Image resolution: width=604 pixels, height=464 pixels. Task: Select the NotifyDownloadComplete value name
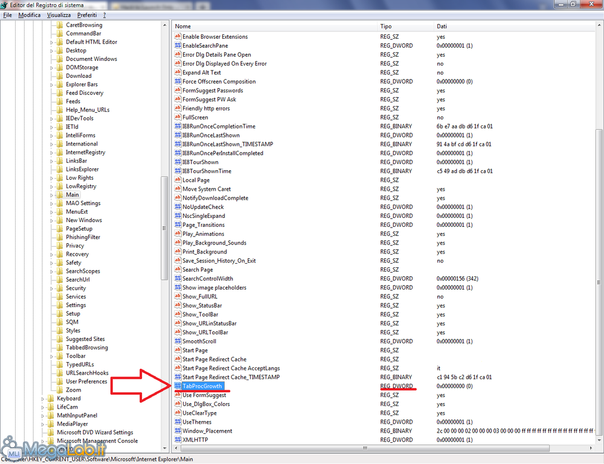click(x=216, y=198)
